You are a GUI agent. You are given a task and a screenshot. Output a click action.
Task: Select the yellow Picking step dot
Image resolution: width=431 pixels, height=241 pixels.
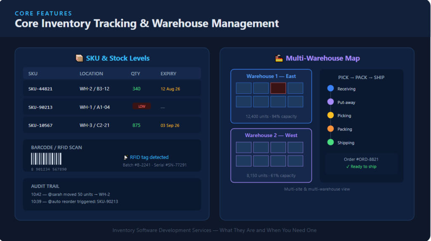coord(330,115)
